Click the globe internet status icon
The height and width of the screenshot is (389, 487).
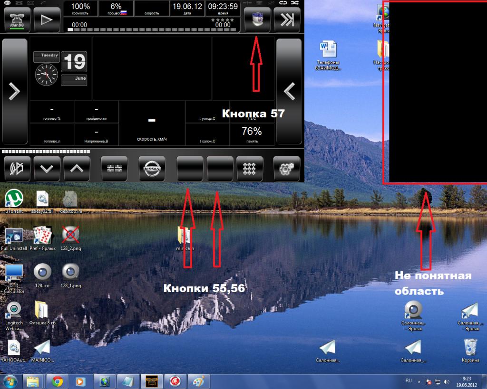8,2
